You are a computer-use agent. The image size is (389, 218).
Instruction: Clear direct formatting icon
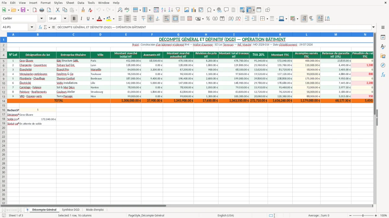(x=90, y=10)
